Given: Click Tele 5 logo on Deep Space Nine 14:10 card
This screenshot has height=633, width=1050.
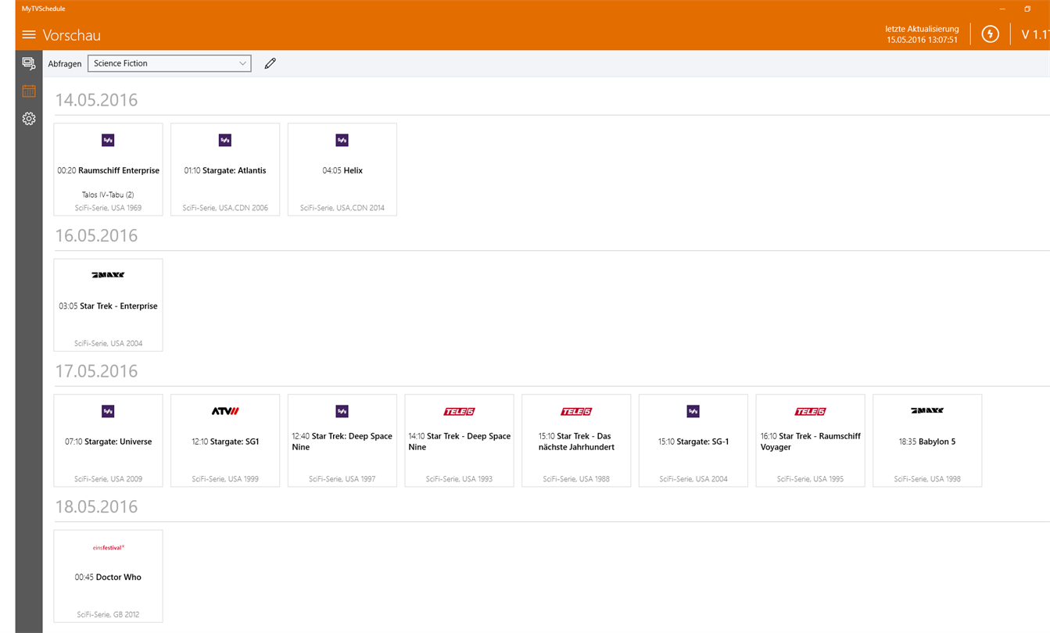Looking at the screenshot, I should tap(459, 411).
